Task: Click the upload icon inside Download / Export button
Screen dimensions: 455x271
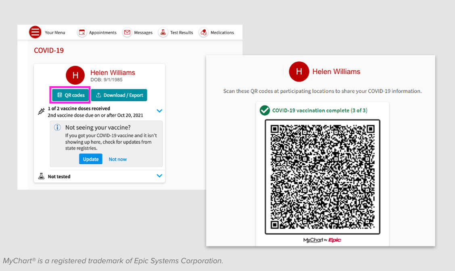Action: point(98,95)
